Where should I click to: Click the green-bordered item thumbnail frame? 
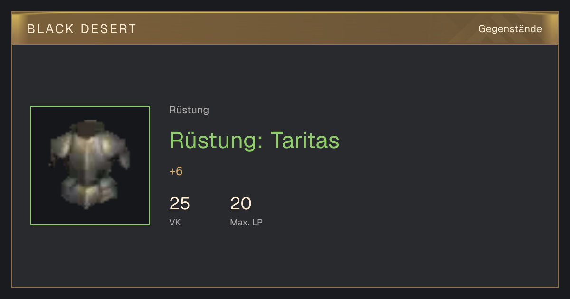click(90, 166)
